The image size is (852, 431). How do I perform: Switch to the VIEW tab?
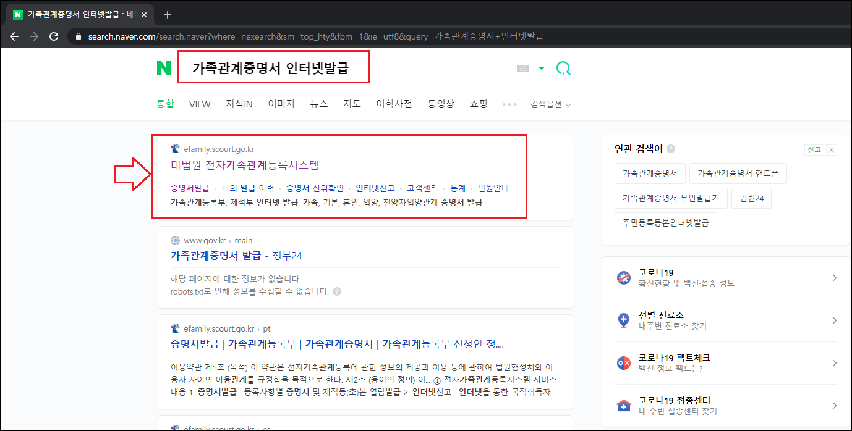click(200, 104)
